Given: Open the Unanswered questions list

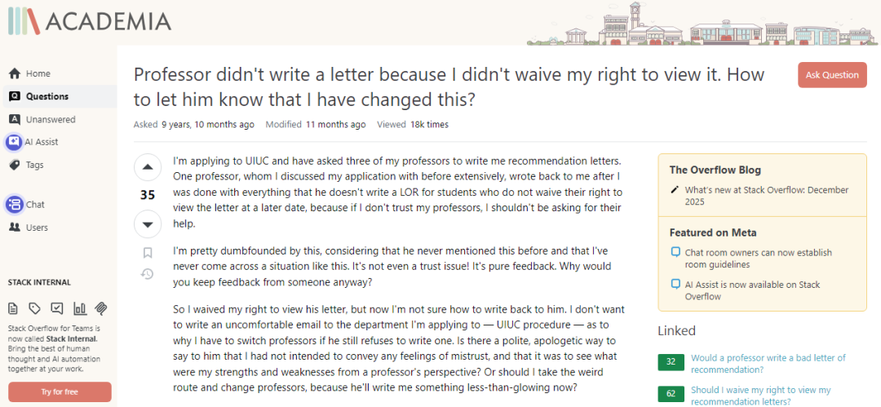Looking at the screenshot, I should (x=51, y=119).
